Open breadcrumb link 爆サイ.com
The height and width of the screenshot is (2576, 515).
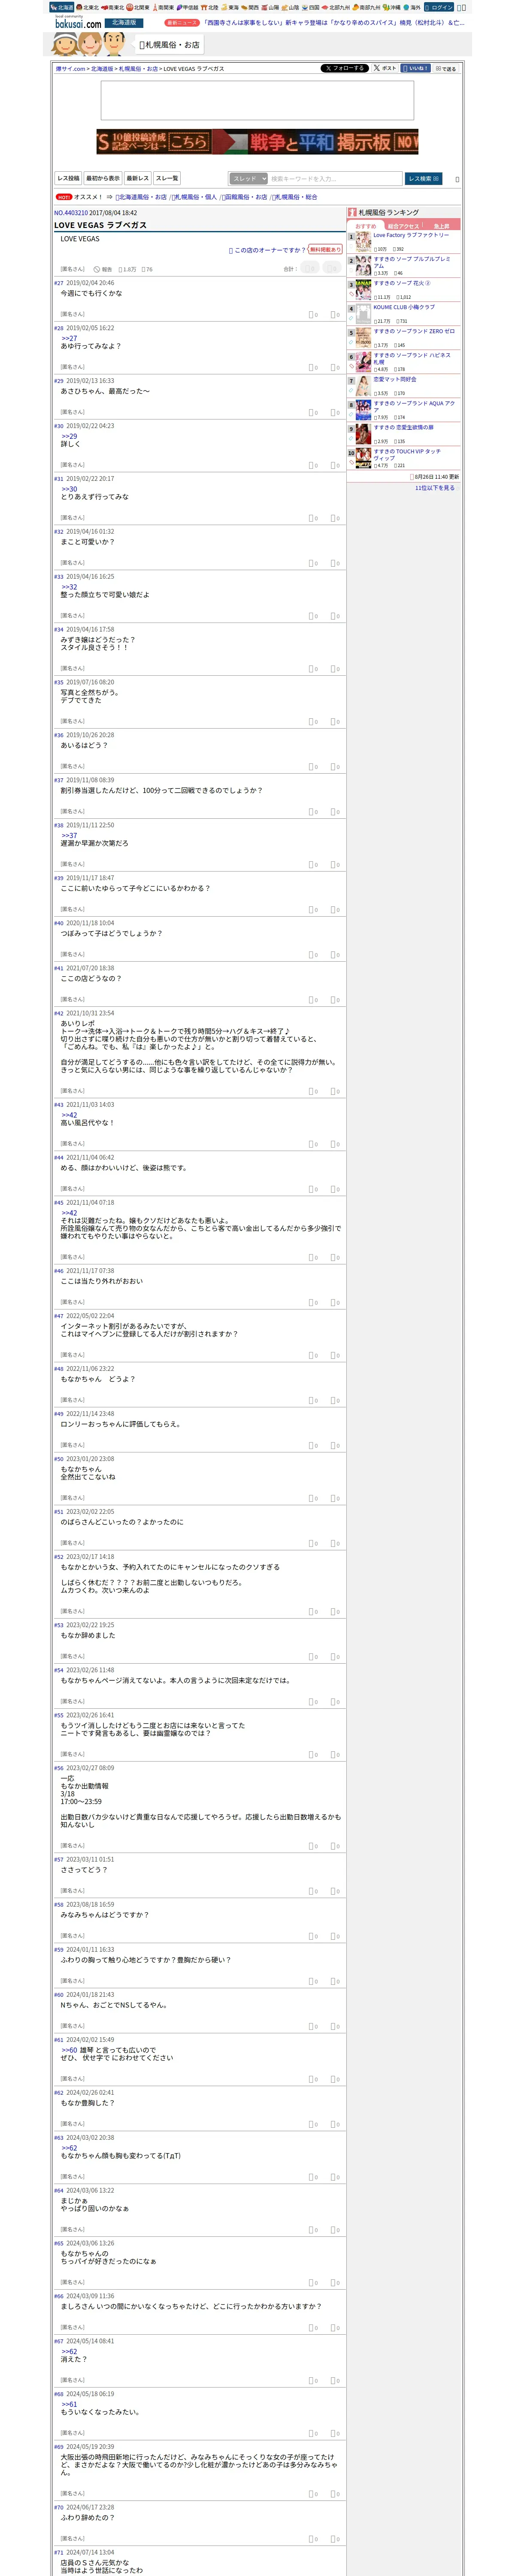pyautogui.click(x=70, y=69)
